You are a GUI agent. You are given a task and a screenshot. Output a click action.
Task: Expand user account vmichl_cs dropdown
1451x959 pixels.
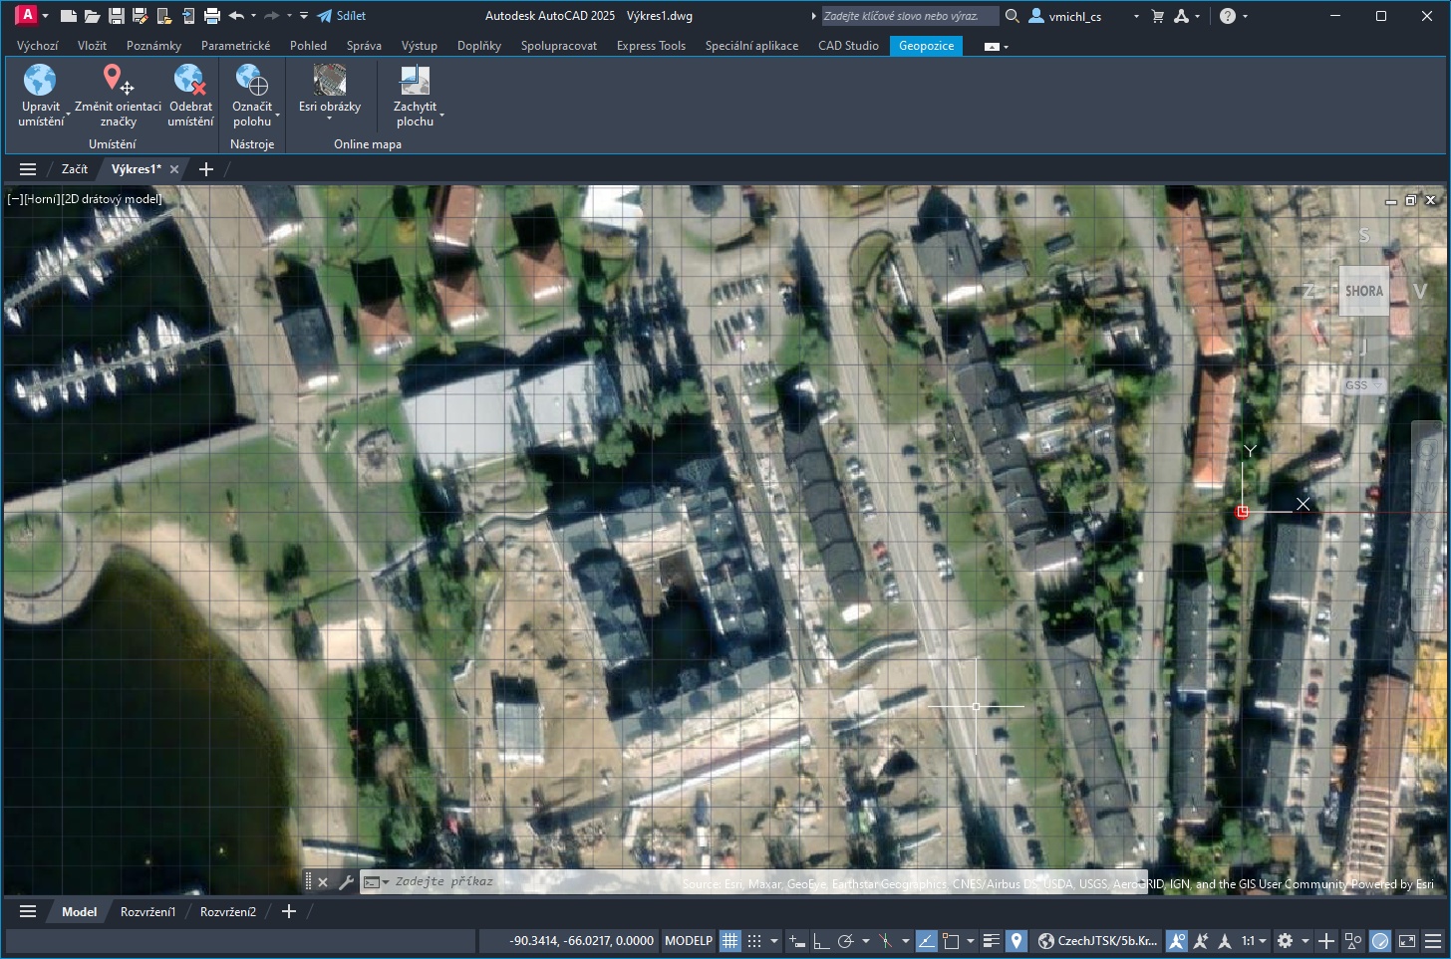pos(1136,17)
